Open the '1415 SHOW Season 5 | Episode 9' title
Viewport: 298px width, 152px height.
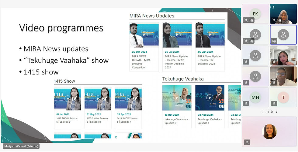pyautogui.click(x=67, y=120)
